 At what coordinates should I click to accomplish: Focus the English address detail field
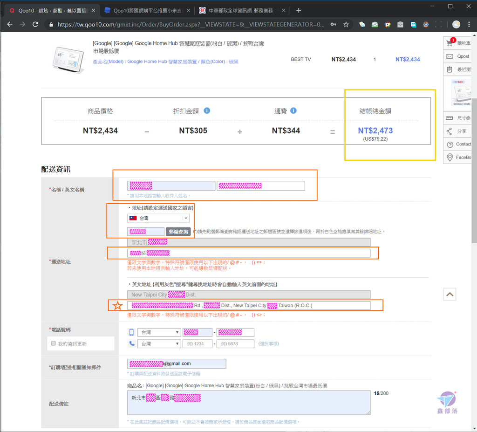click(x=249, y=305)
